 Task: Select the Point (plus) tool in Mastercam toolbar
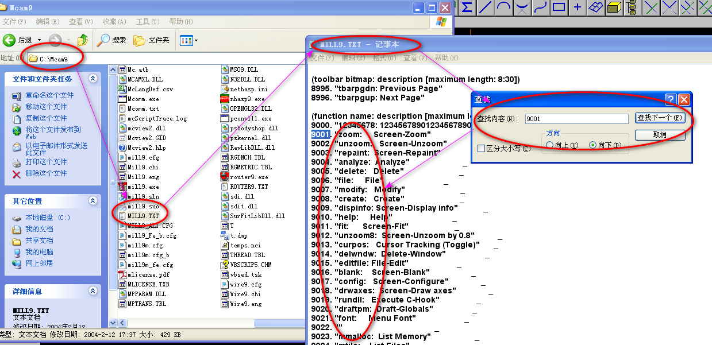coord(578,7)
